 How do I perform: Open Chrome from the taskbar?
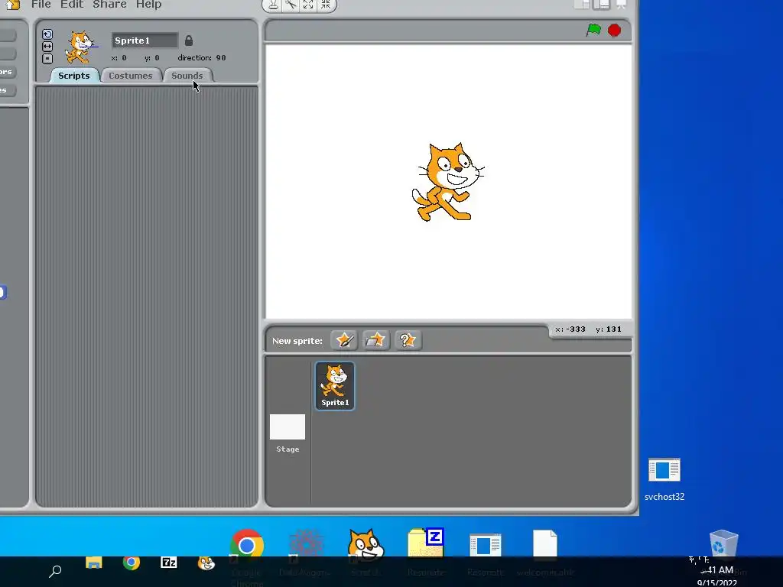132,563
